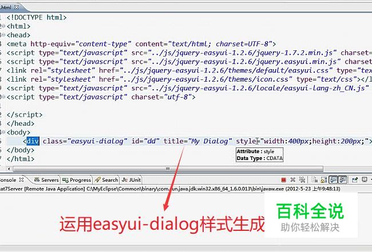
Task: Collapse the <body> element fold marker
Action: click(3, 133)
